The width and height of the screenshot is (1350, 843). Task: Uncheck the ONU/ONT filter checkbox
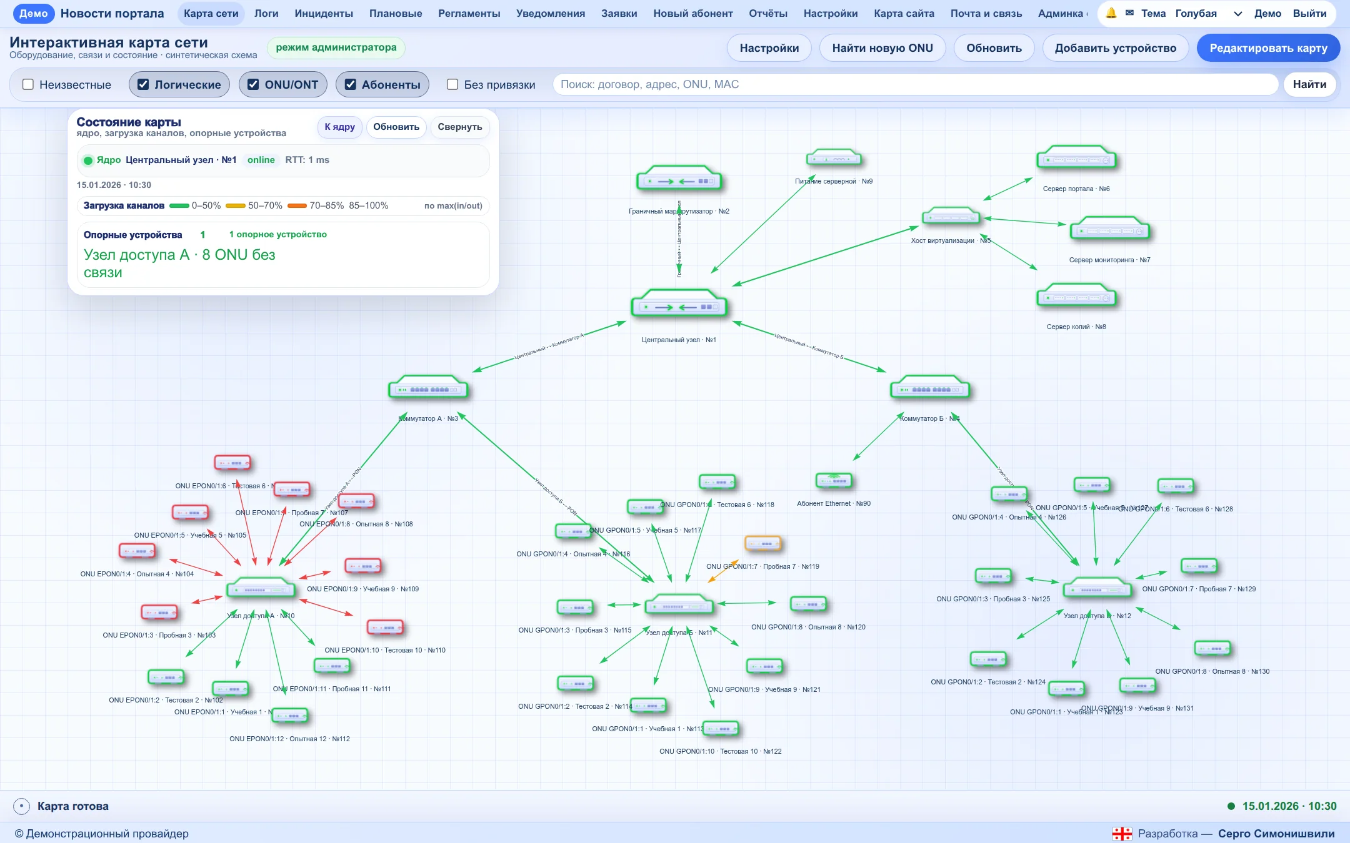pos(253,84)
